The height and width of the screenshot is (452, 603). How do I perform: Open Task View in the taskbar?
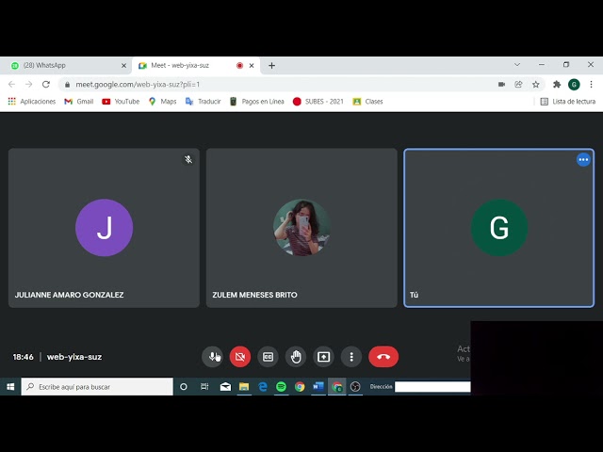pyautogui.click(x=204, y=387)
